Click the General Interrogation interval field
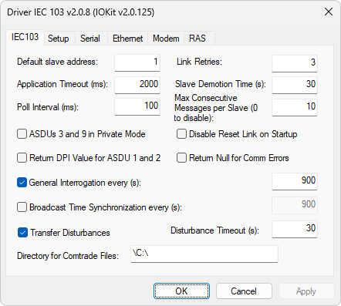The image size is (341, 306). (295, 181)
